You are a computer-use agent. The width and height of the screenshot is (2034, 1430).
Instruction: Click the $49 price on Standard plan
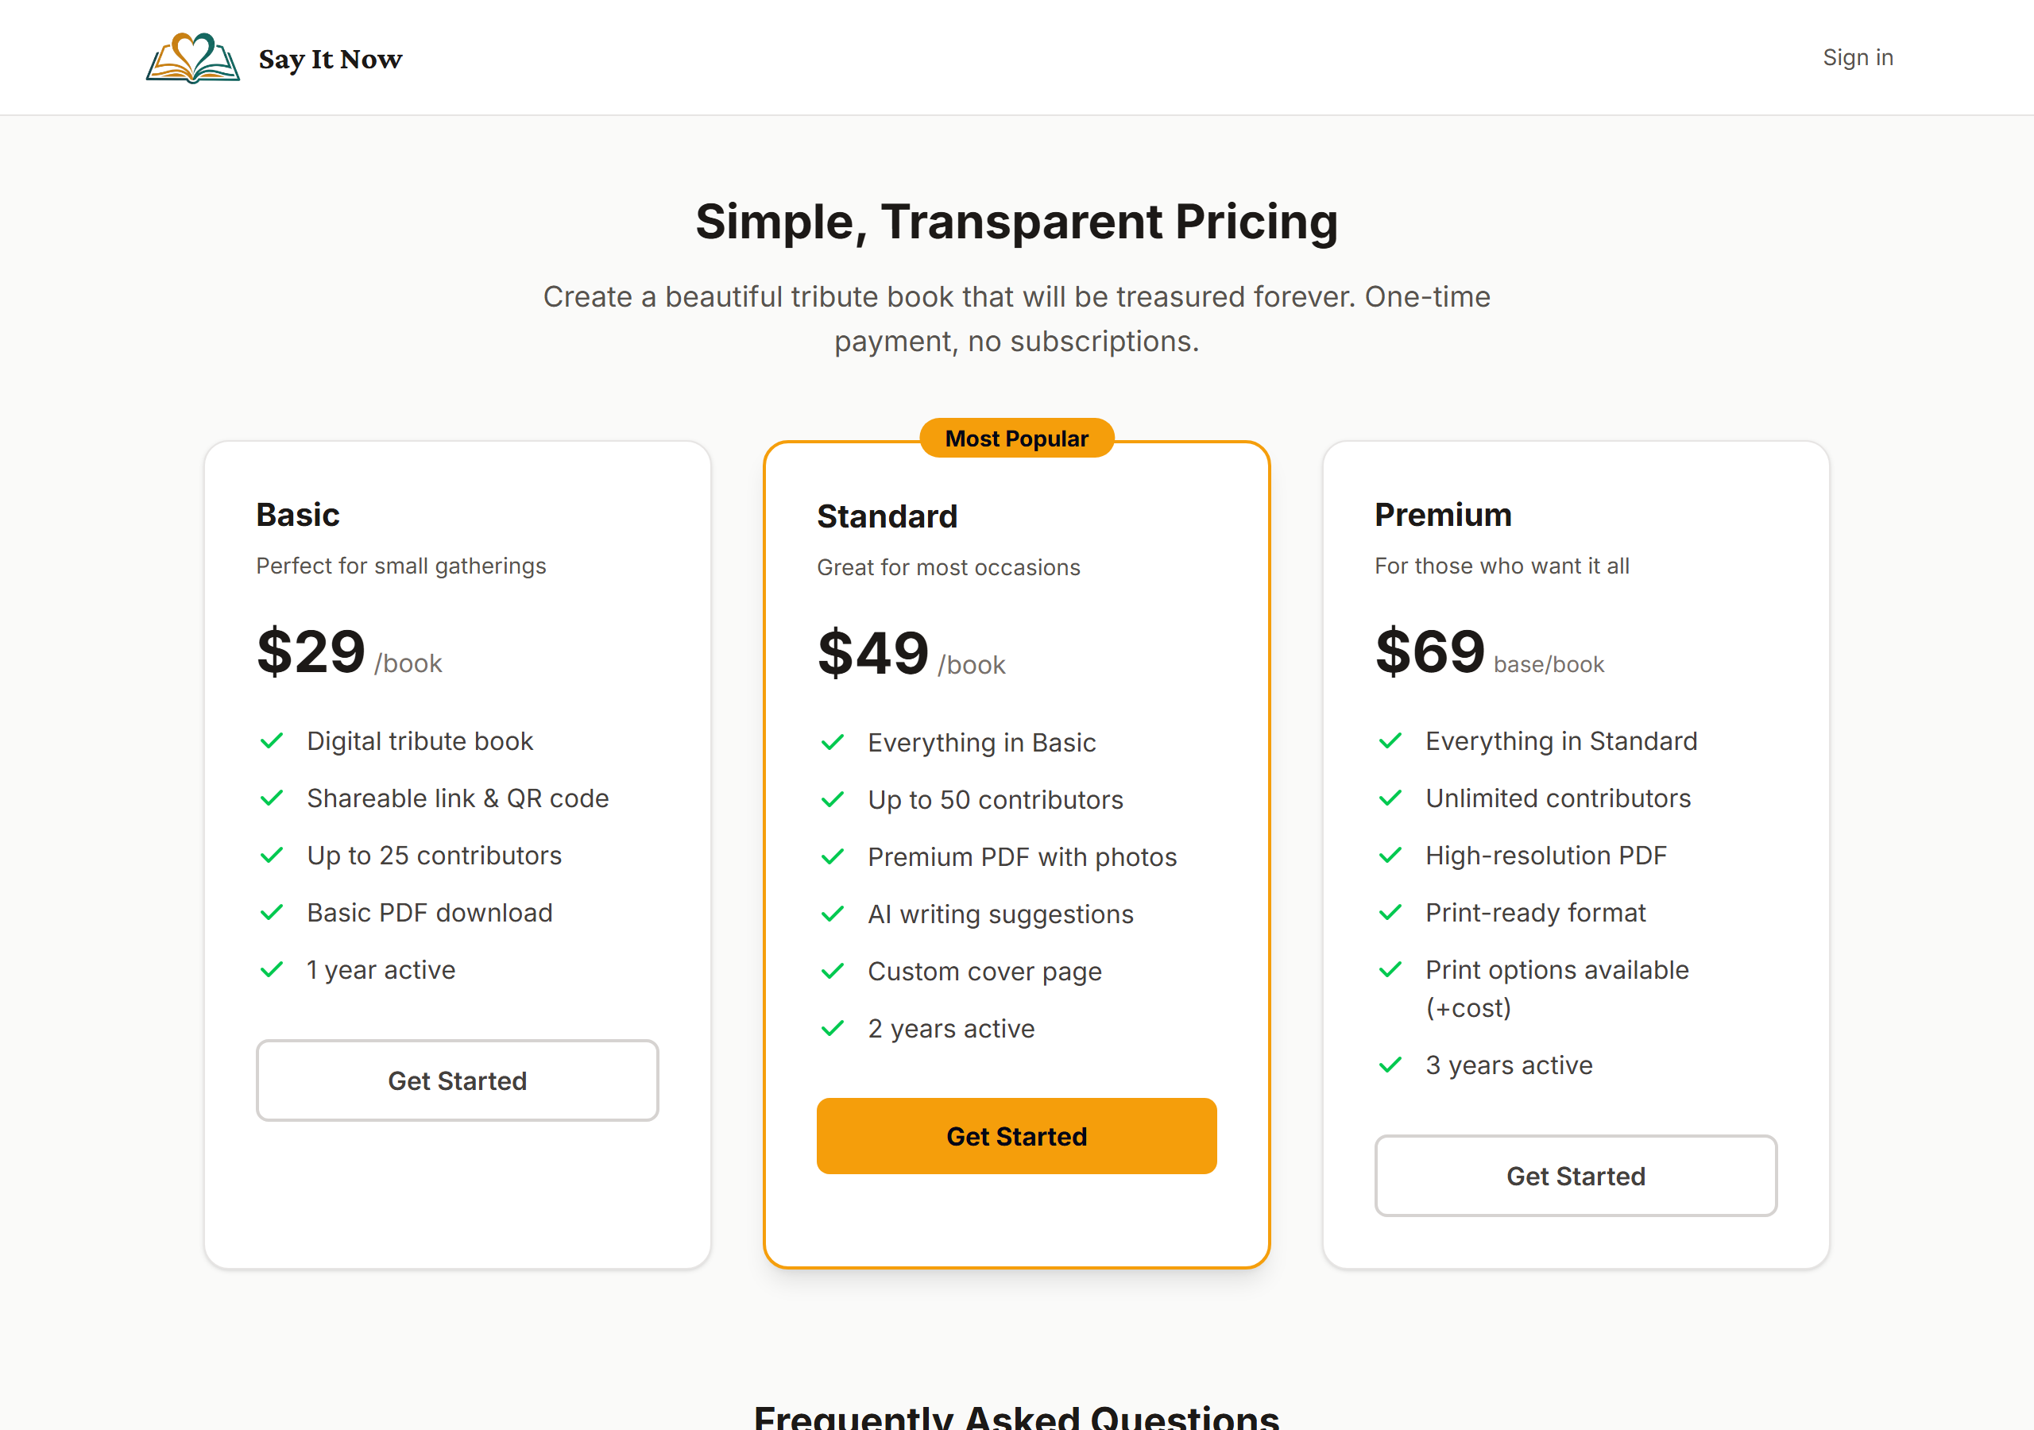[872, 653]
